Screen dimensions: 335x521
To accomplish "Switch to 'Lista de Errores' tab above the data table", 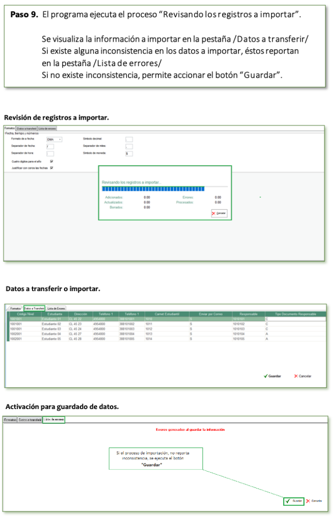I will [56, 308].
